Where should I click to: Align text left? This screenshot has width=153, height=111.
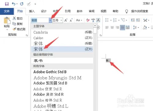[107, 27]
